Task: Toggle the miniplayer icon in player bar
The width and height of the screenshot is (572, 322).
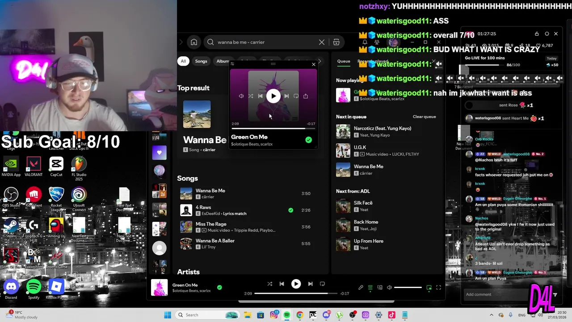Action: 429,288
